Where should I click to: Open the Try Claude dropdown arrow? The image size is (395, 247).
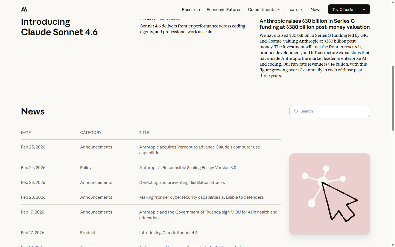pyautogui.click(x=364, y=9)
